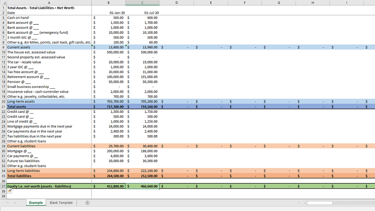
Task: Select the 30,400.00 current liabilities value
Action: pyautogui.click(x=142, y=146)
